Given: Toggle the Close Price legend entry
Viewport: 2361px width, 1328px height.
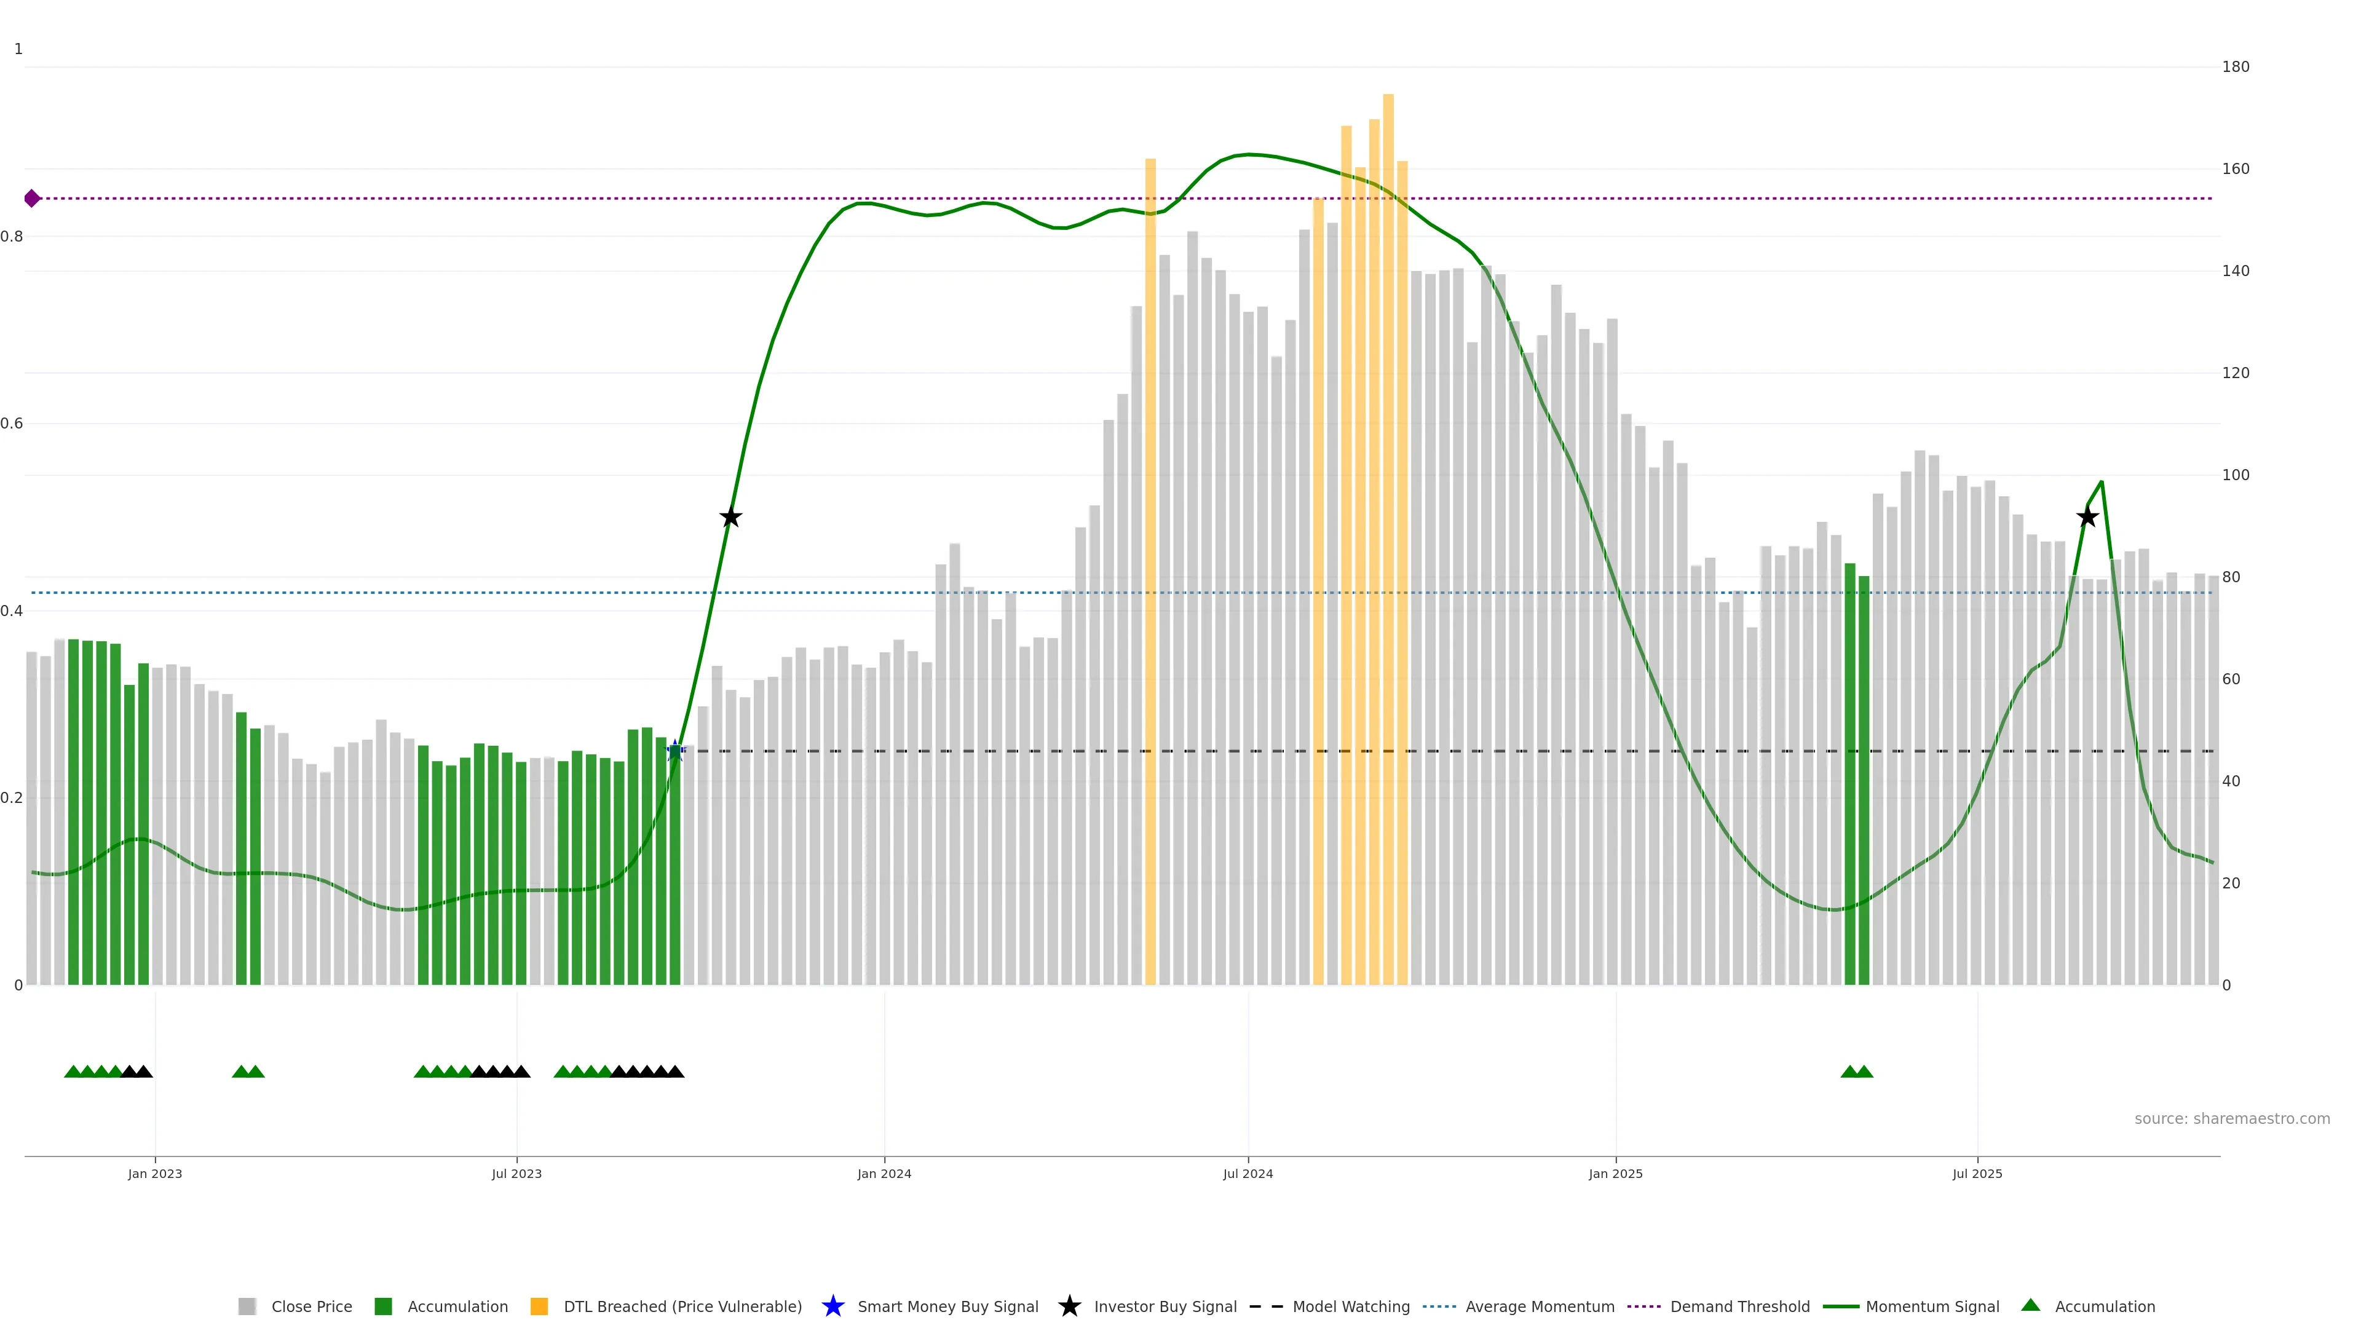Looking at the screenshot, I should coord(310,1307).
